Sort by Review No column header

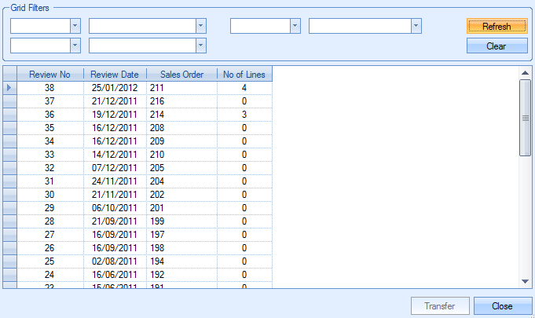[49, 75]
